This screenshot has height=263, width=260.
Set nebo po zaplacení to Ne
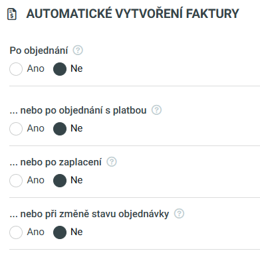point(60,181)
